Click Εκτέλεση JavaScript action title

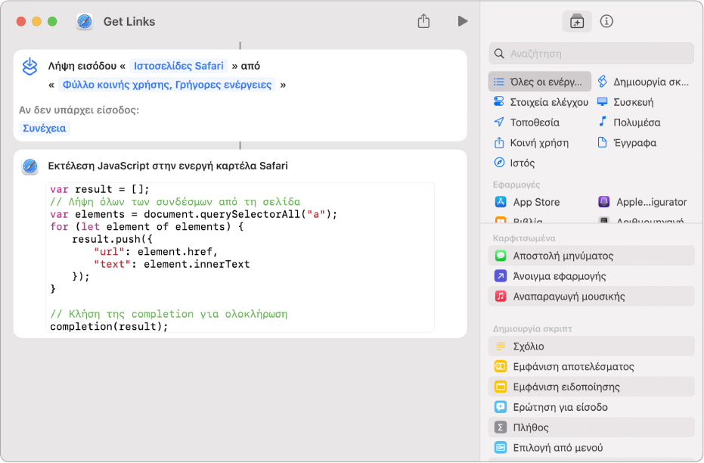click(x=168, y=166)
